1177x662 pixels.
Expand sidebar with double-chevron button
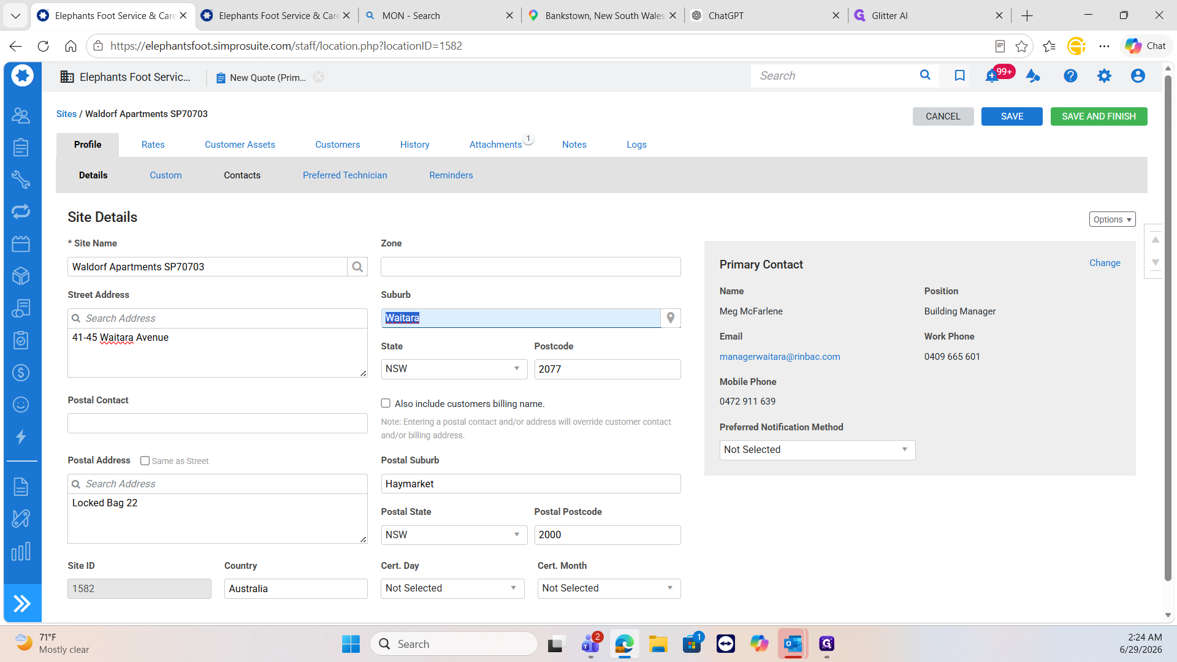pos(22,604)
